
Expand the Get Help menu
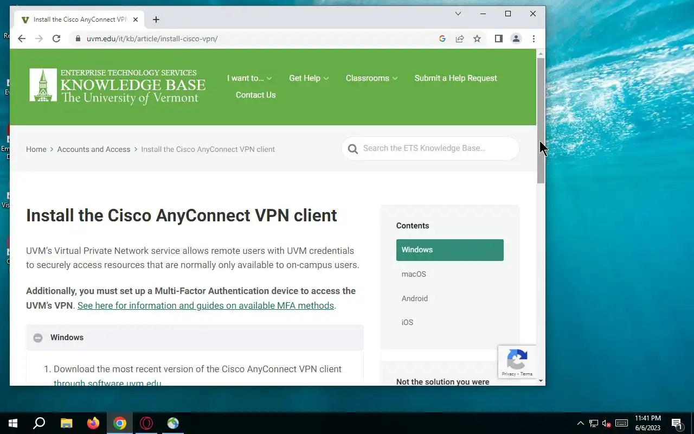point(309,78)
